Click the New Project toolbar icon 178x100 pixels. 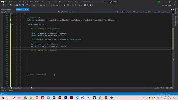pyautogui.click(x=11, y=5)
